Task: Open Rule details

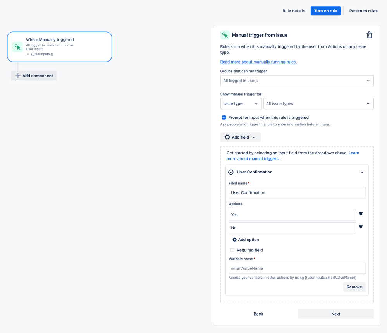Action: [294, 11]
